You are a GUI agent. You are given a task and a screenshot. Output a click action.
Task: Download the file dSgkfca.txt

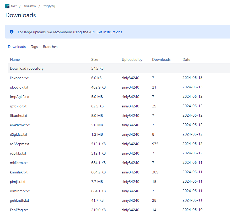point(19,134)
